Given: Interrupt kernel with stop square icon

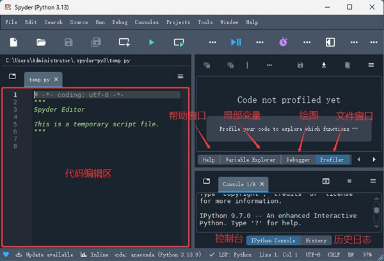Looking at the screenshot, I should [349, 181].
